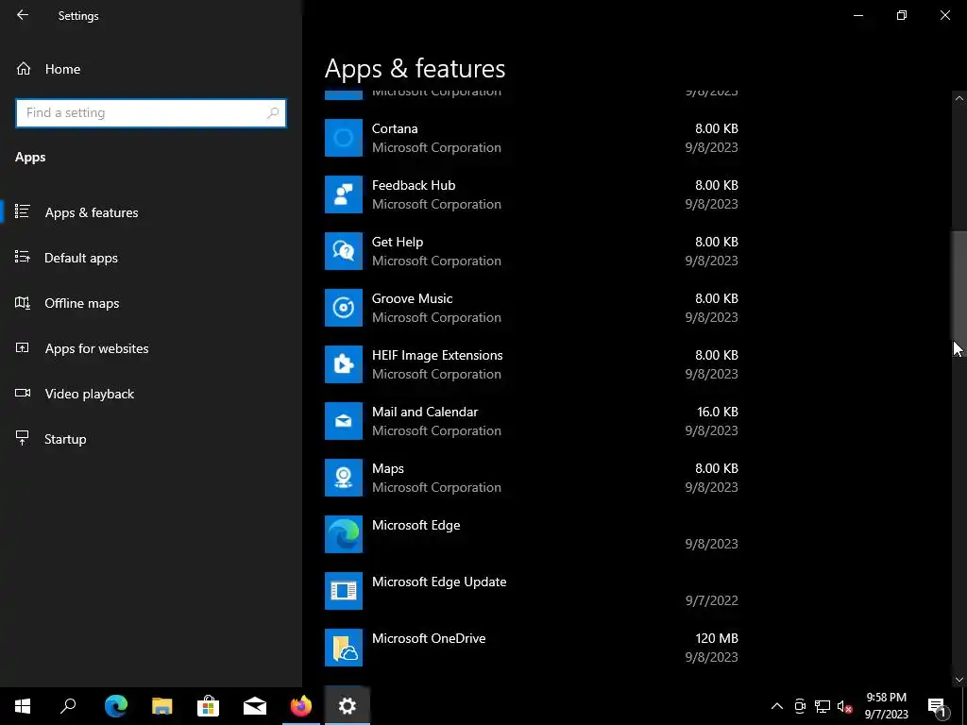Select the Groove Music entry name
This screenshot has height=725, width=967.
pyautogui.click(x=412, y=298)
